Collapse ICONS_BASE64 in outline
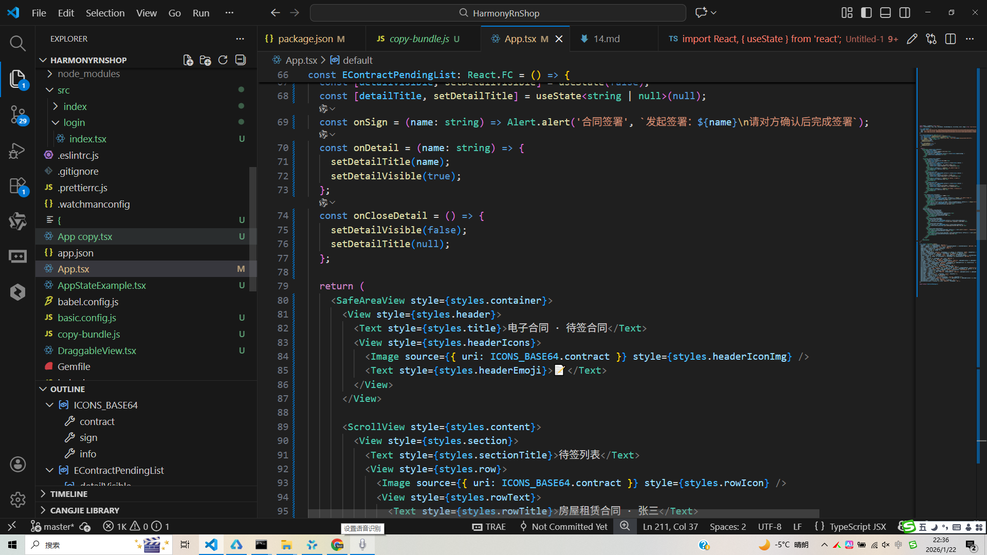Image resolution: width=987 pixels, height=555 pixels. click(50, 405)
